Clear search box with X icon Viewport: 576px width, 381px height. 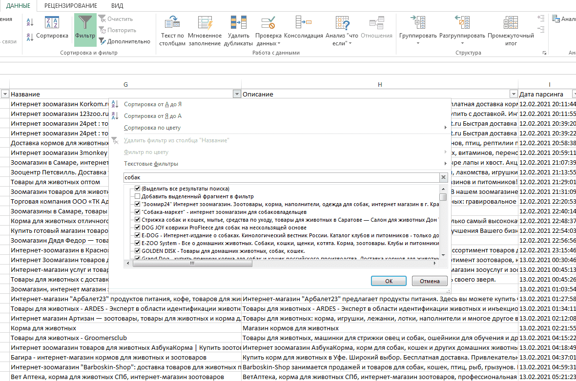point(443,177)
